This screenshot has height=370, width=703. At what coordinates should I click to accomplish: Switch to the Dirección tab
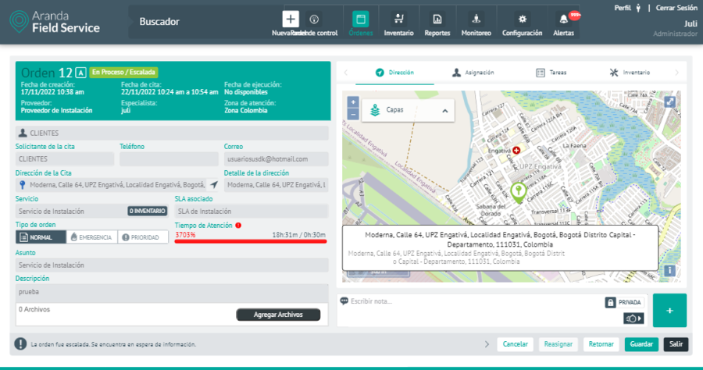coord(394,73)
